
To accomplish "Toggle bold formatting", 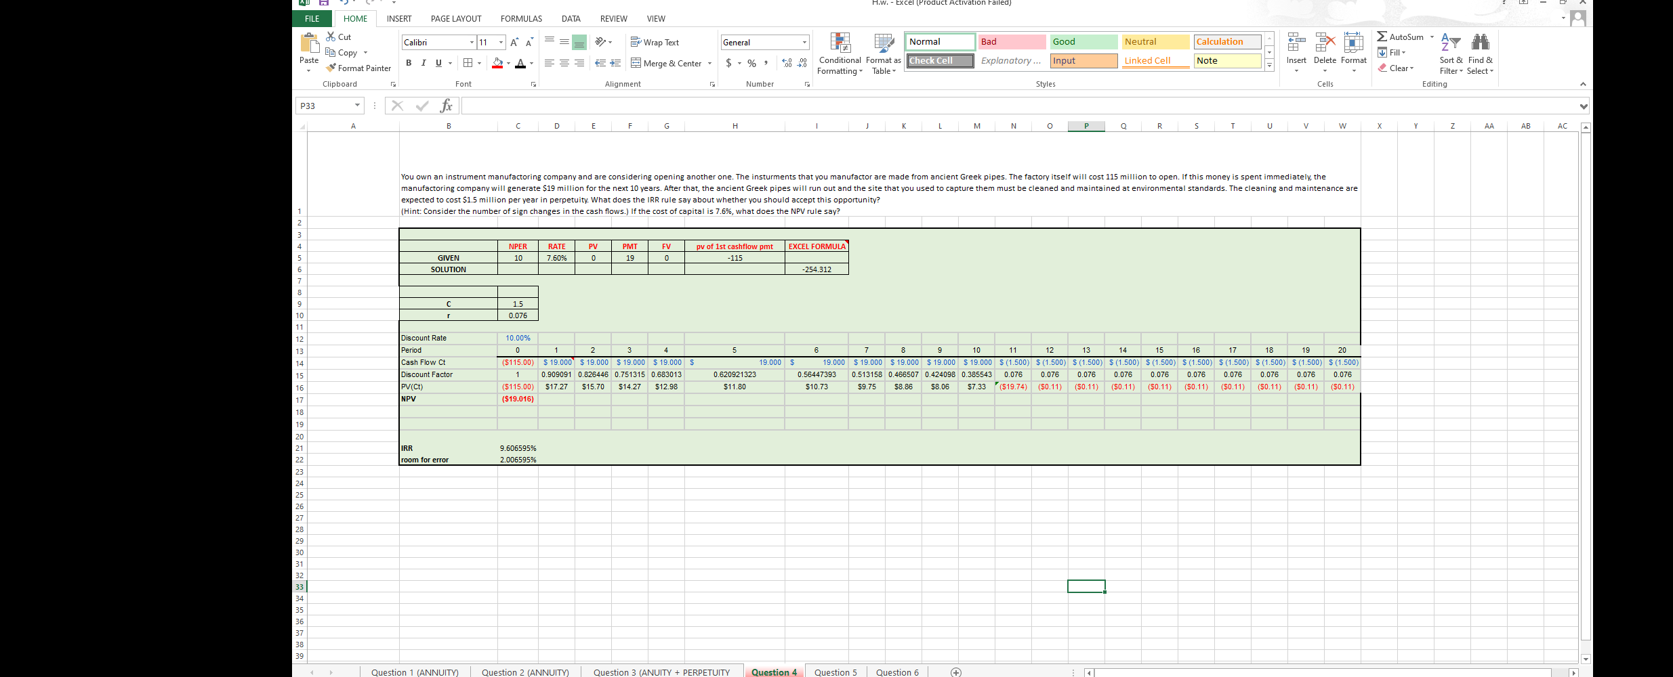I will (409, 63).
